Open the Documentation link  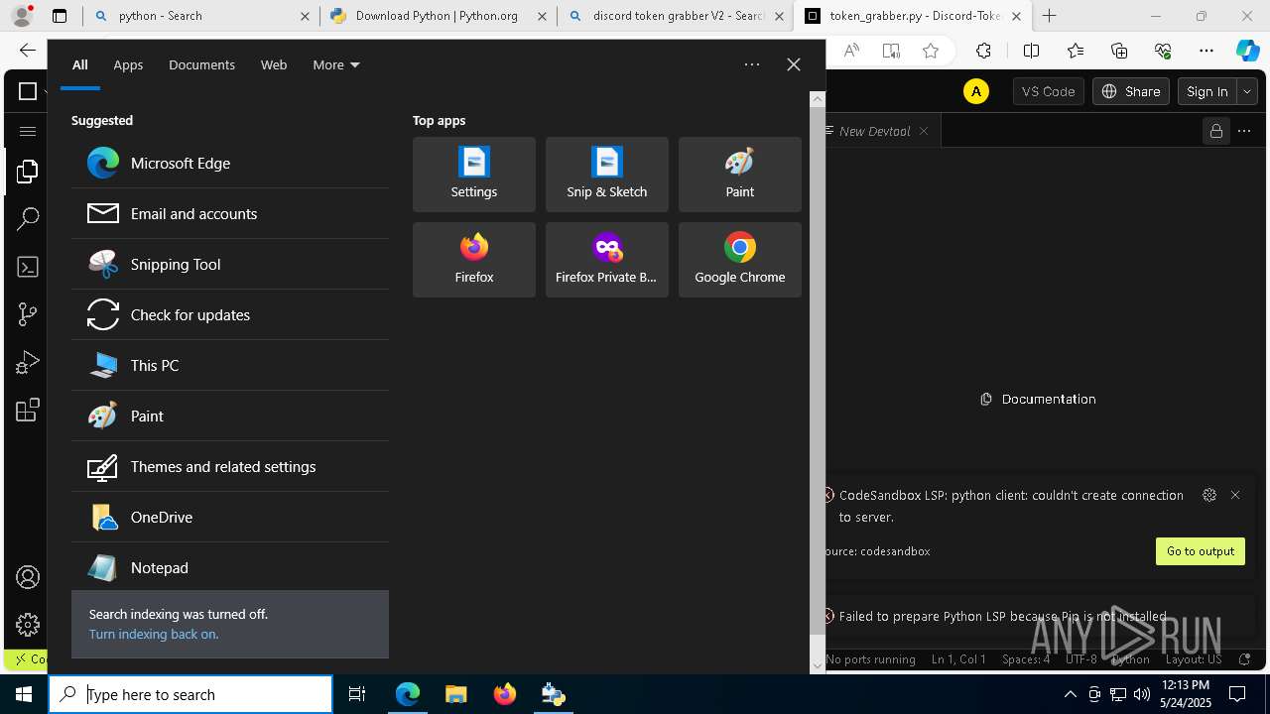pyautogui.click(x=1038, y=399)
